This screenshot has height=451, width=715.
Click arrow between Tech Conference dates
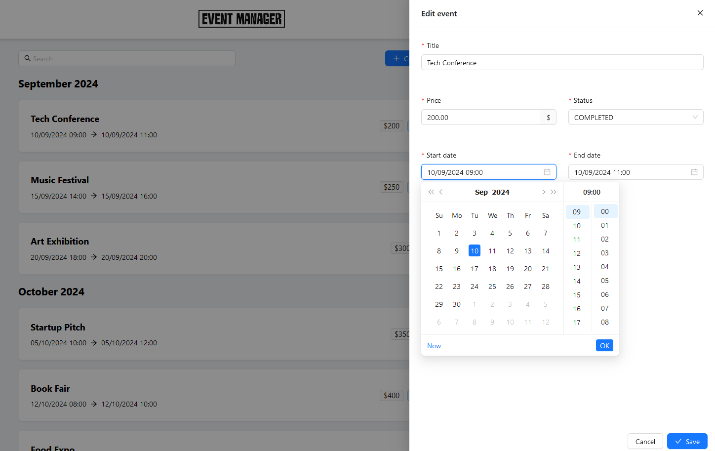94,134
